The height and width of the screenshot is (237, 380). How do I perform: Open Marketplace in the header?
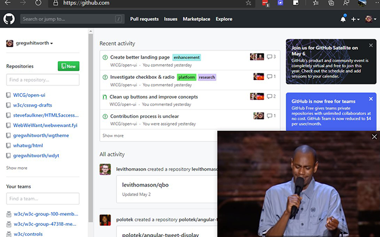tap(197, 19)
